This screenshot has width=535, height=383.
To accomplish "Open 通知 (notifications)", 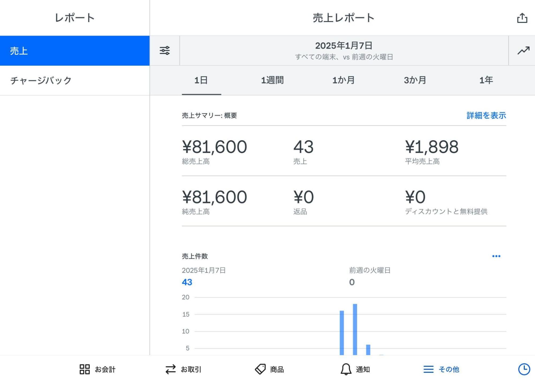I will [x=356, y=369].
